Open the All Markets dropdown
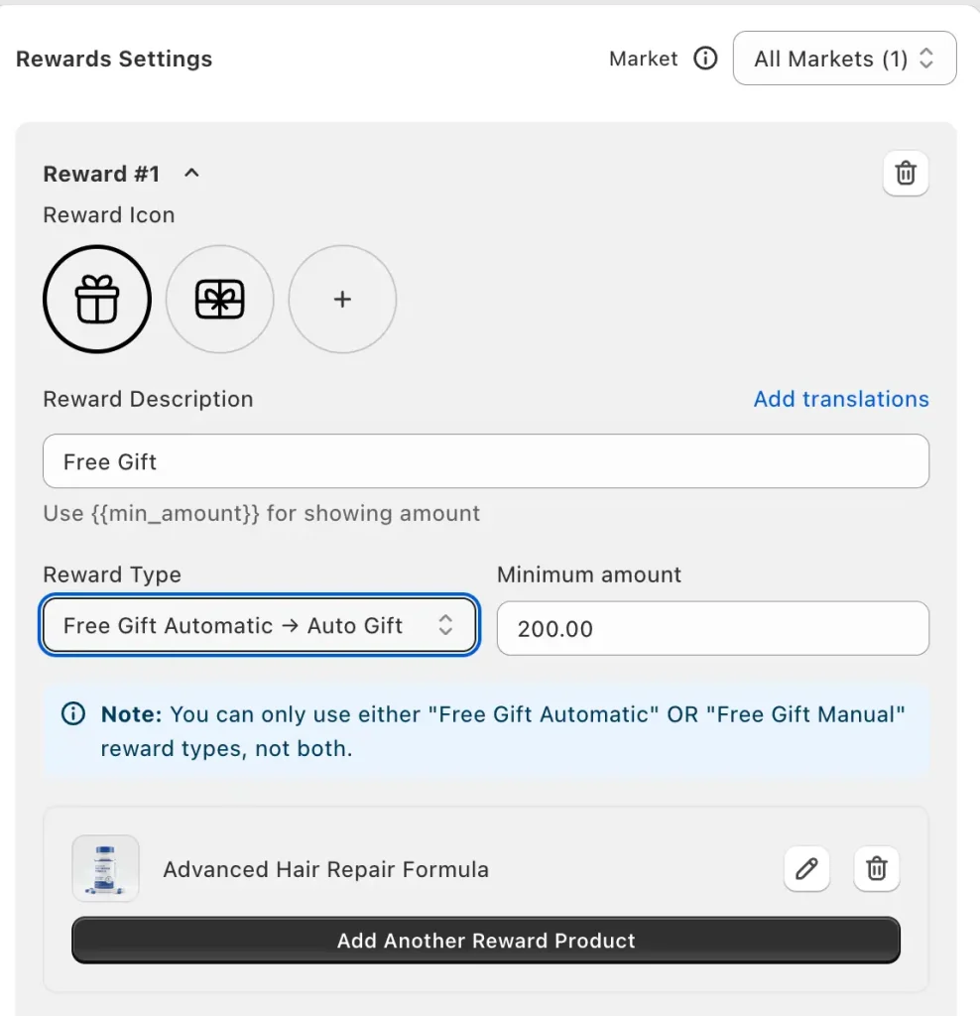Viewport: 980px width, 1016px height. point(845,59)
